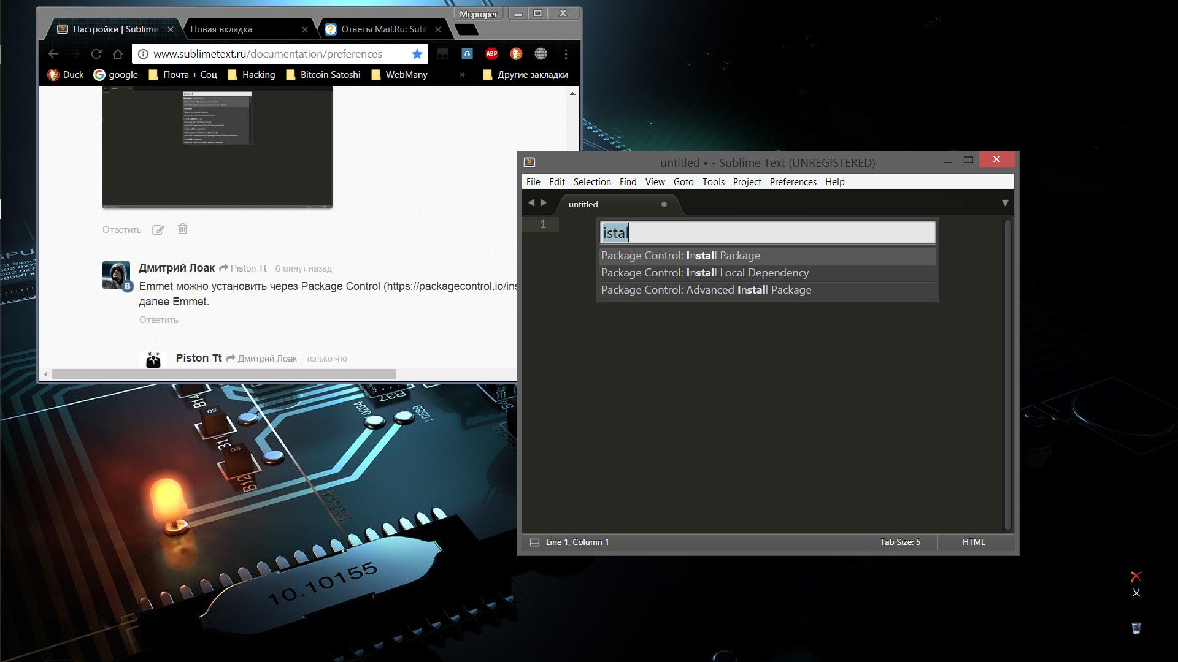Image resolution: width=1178 pixels, height=662 pixels.
Task: Open Tools menu
Action: [713, 182]
